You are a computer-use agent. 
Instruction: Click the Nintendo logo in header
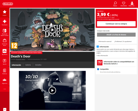(8, 4)
